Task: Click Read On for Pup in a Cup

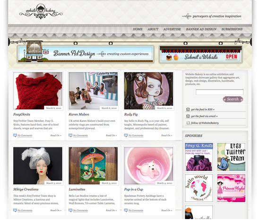Action: pos(167,211)
